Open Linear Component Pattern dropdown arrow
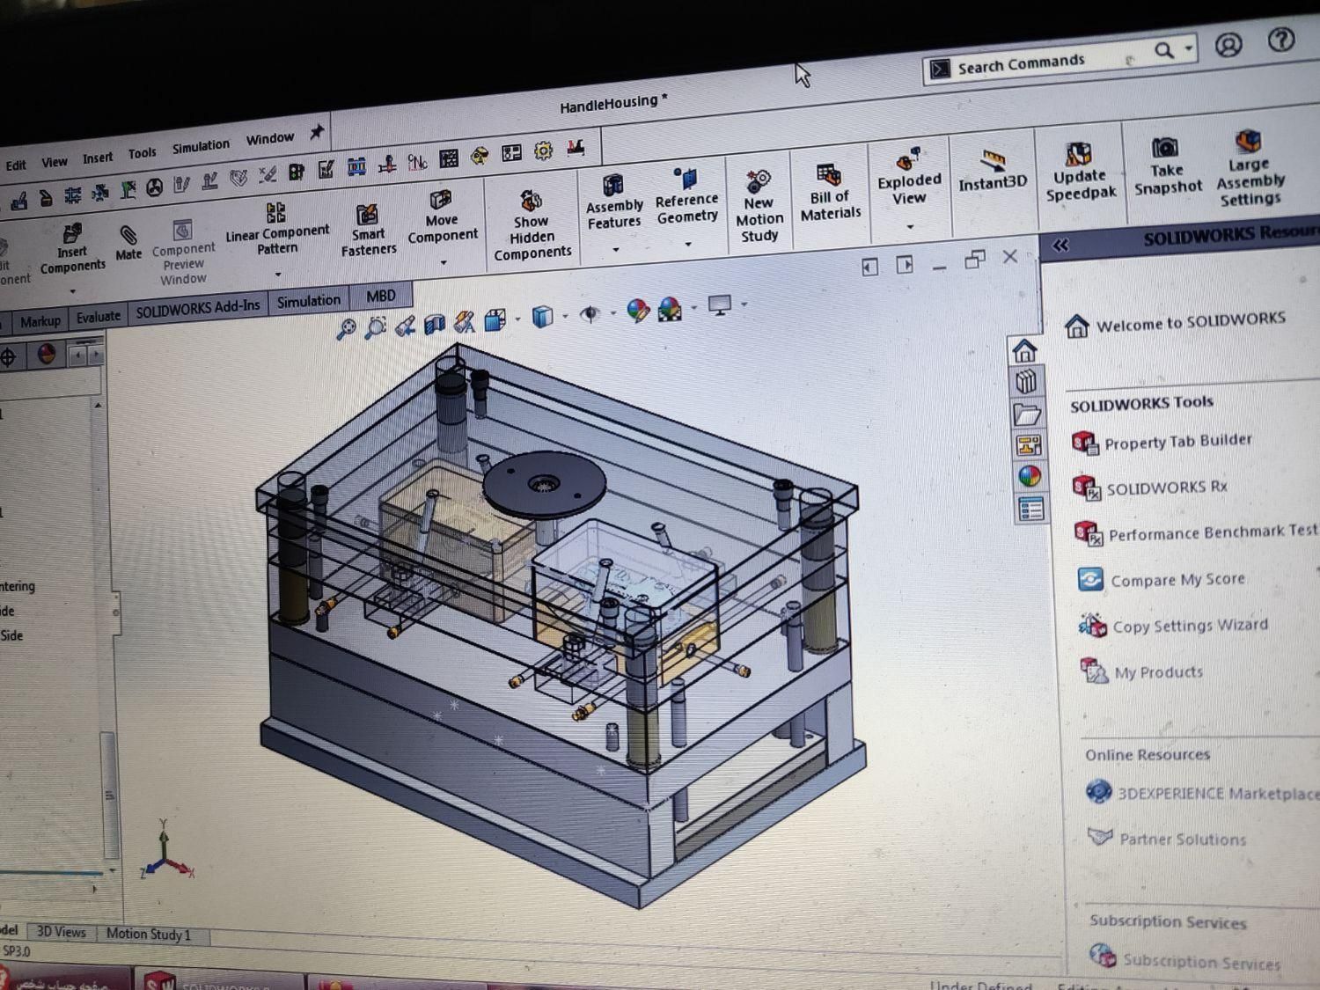 click(x=278, y=274)
